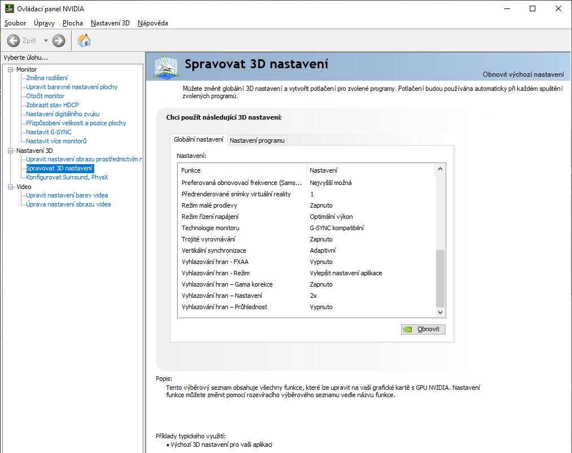The width and height of the screenshot is (572, 453).
Task: Open Konfigurovat Surround, PhysX task
Action: click(x=67, y=177)
